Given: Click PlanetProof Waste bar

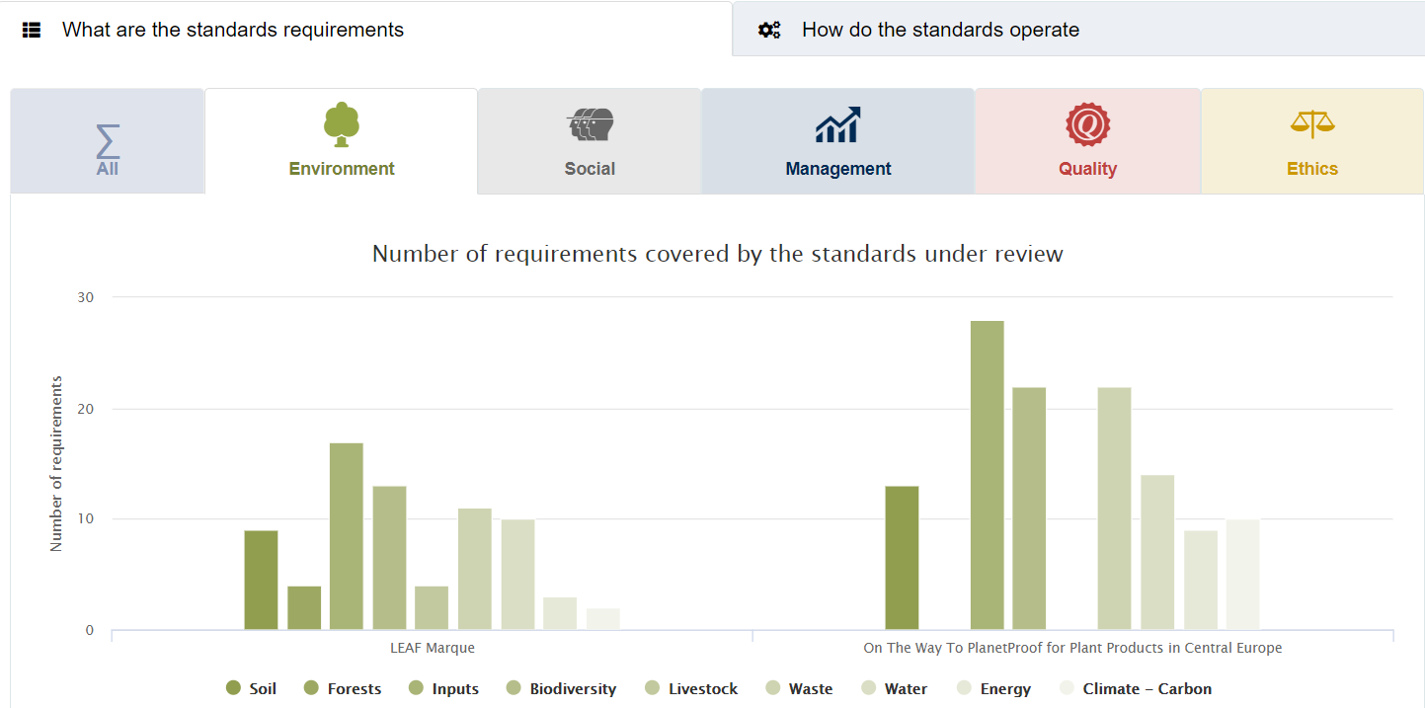Looking at the screenshot, I should click(x=1114, y=509).
